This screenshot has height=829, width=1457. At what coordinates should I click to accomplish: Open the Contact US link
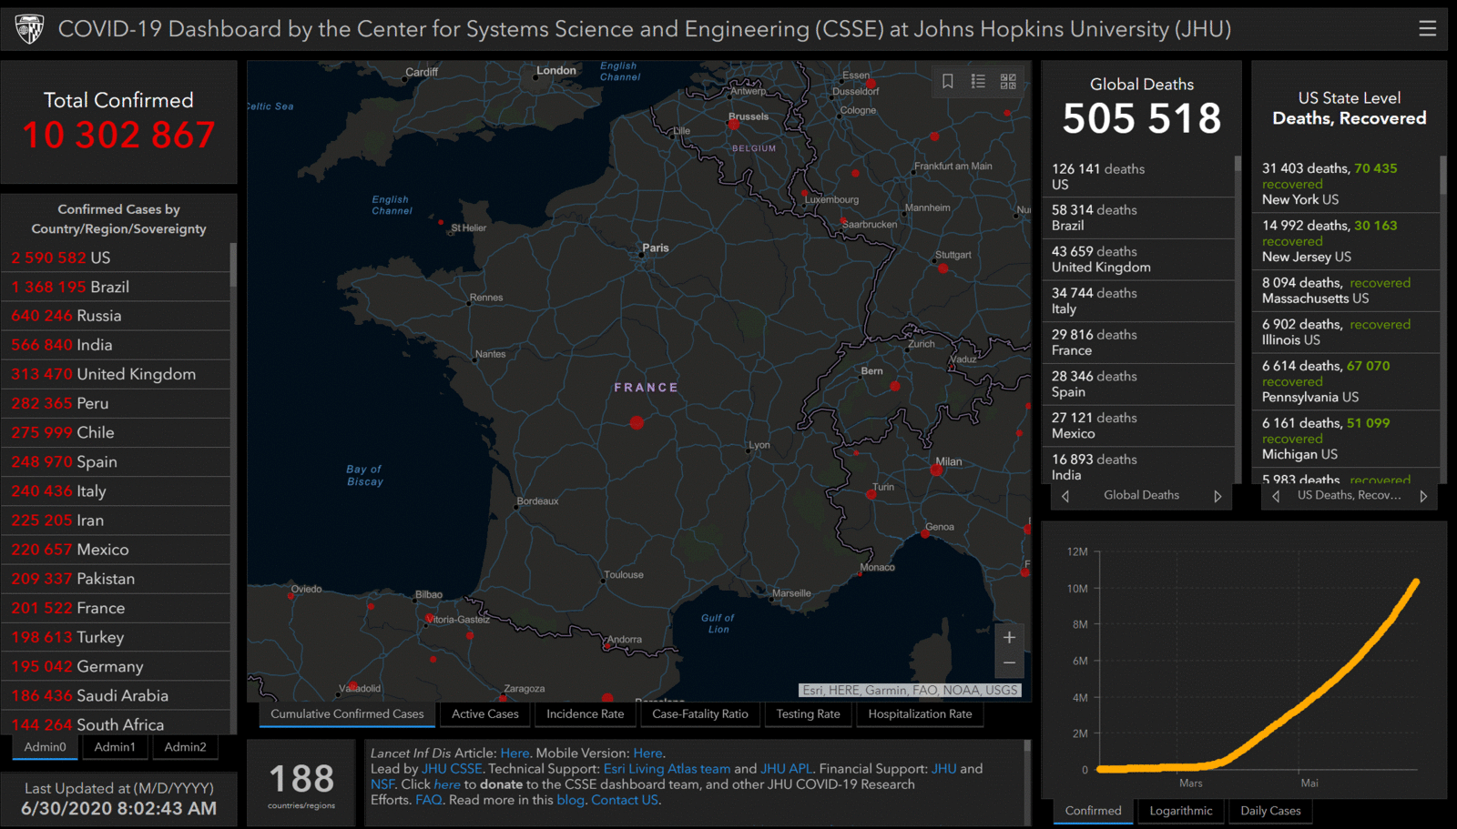point(625,800)
